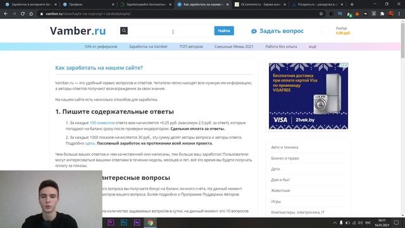Bookmark this page with the star icon
This screenshot has height=228, width=405.
(321, 14)
